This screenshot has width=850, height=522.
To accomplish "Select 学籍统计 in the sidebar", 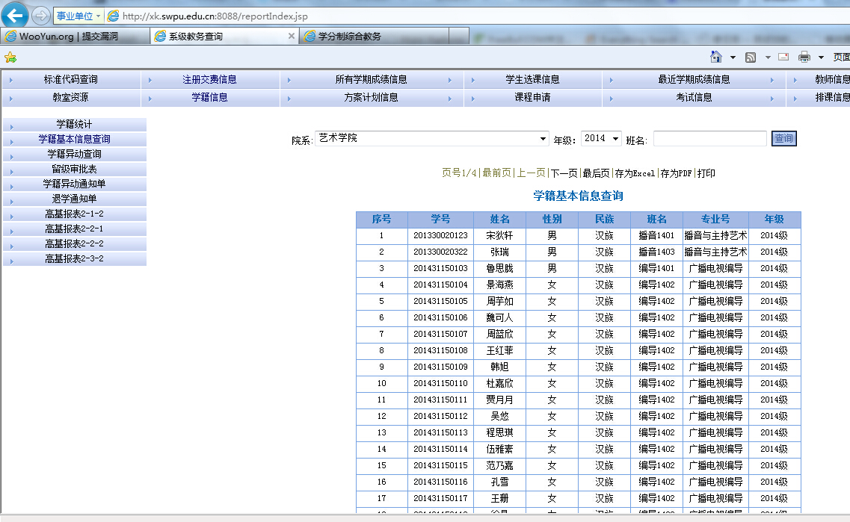I will coord(74,124).
